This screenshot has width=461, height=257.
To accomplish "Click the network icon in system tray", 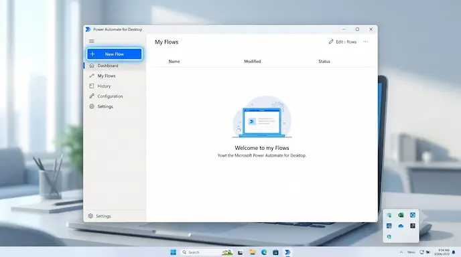I will (x=421, y=252).
